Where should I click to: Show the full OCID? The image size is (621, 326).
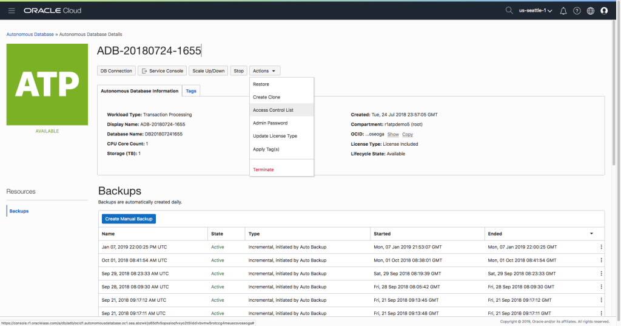point(393,134)
